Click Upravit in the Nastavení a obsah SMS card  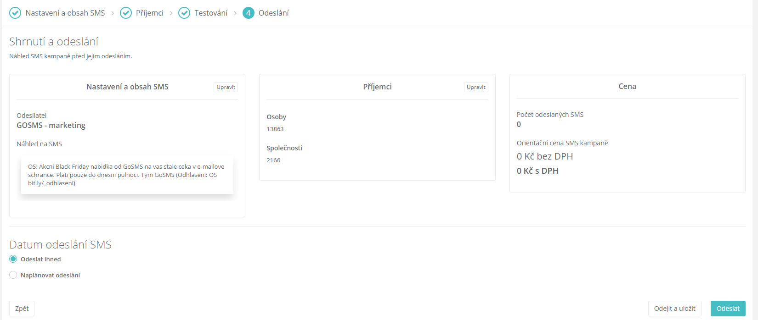click(x=226, y=87)
